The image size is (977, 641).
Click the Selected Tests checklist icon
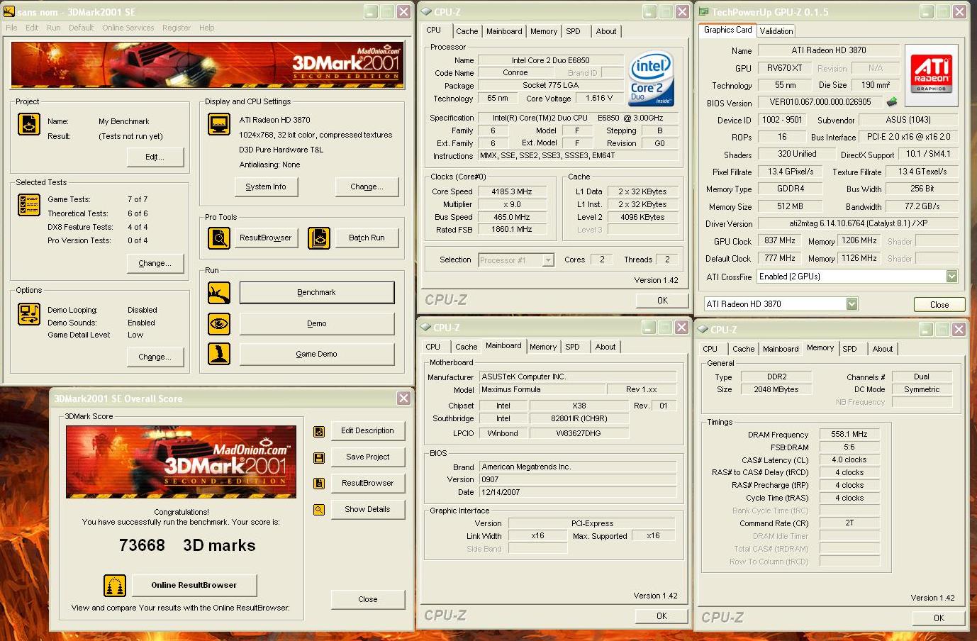(x=29, y=204)
